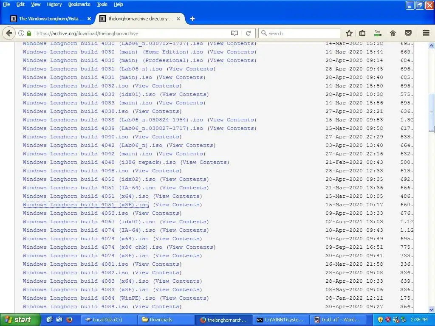Switch to truth.rtf WordPad taskbar window
Screen dimensions: 435x326
[337, 320]
